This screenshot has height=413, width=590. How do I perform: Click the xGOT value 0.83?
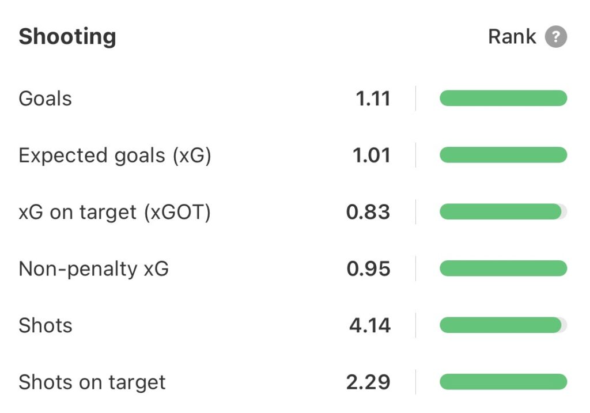pyautogui.click(x=368, y=213)
